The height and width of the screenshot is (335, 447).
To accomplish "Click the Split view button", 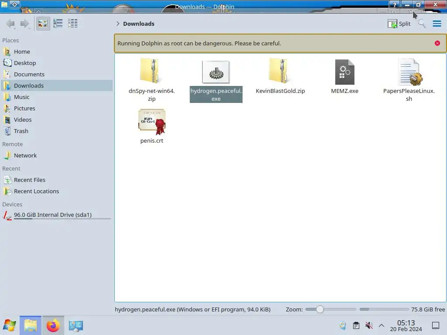I will click(399, 24).
